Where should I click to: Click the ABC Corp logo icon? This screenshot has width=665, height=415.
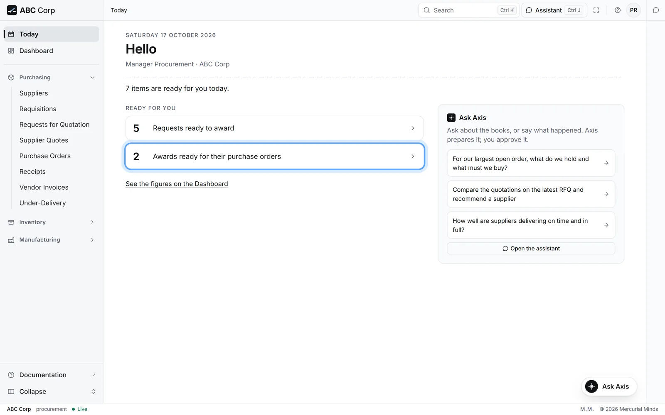click(12, 10)
